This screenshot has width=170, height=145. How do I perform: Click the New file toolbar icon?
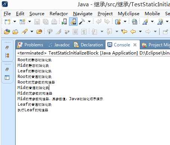pyautogui.click(x=7, y=22)
